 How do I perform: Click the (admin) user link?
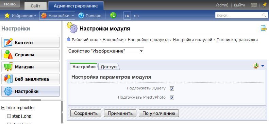pos(222,5)
